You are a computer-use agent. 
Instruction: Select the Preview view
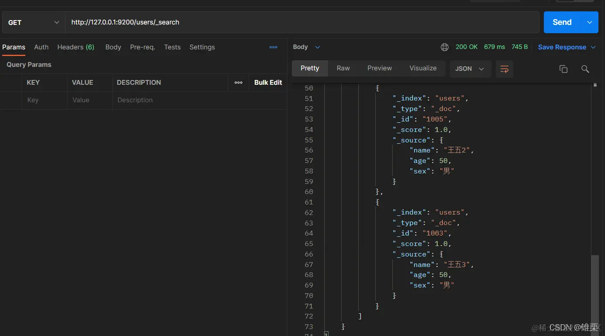point(380,68)
